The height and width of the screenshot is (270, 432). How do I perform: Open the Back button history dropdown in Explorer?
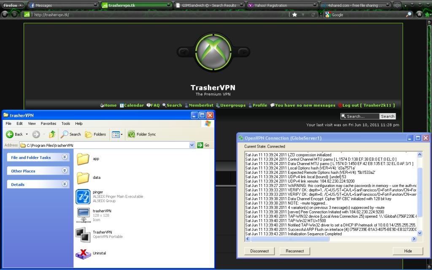(x=27, y=134)
